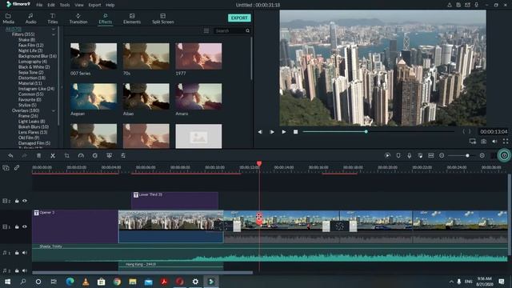
Task: Mute audio track 1
Action: (25, 253)
